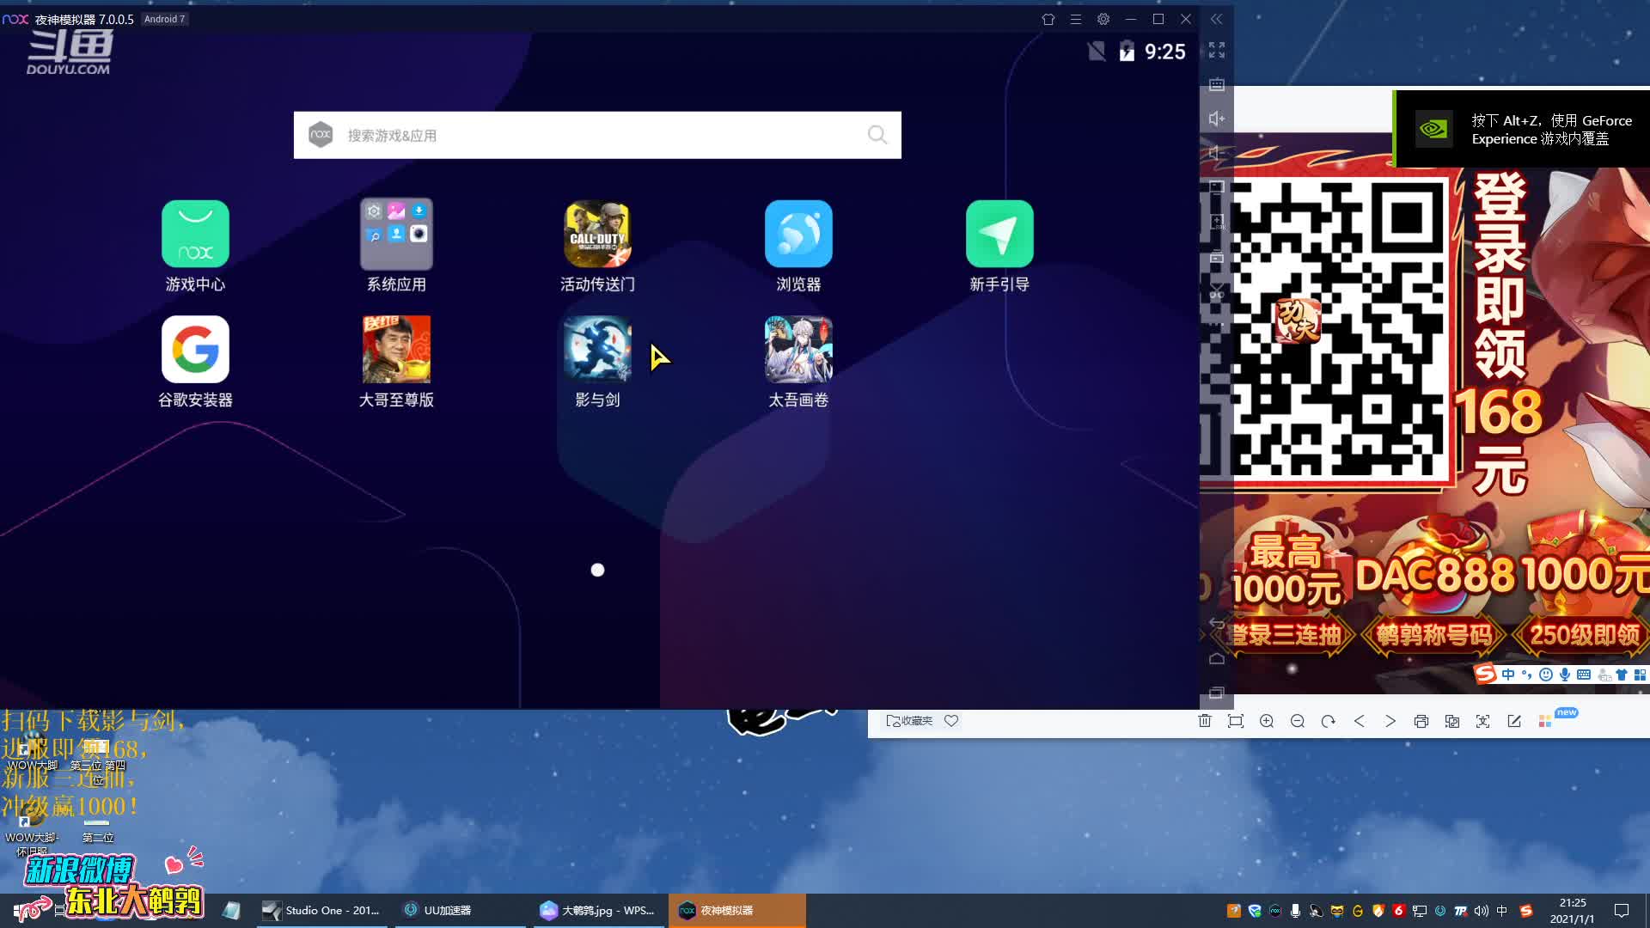Zoom out of the image in viewer
Screen dimensions: 1650x928
1298,721
